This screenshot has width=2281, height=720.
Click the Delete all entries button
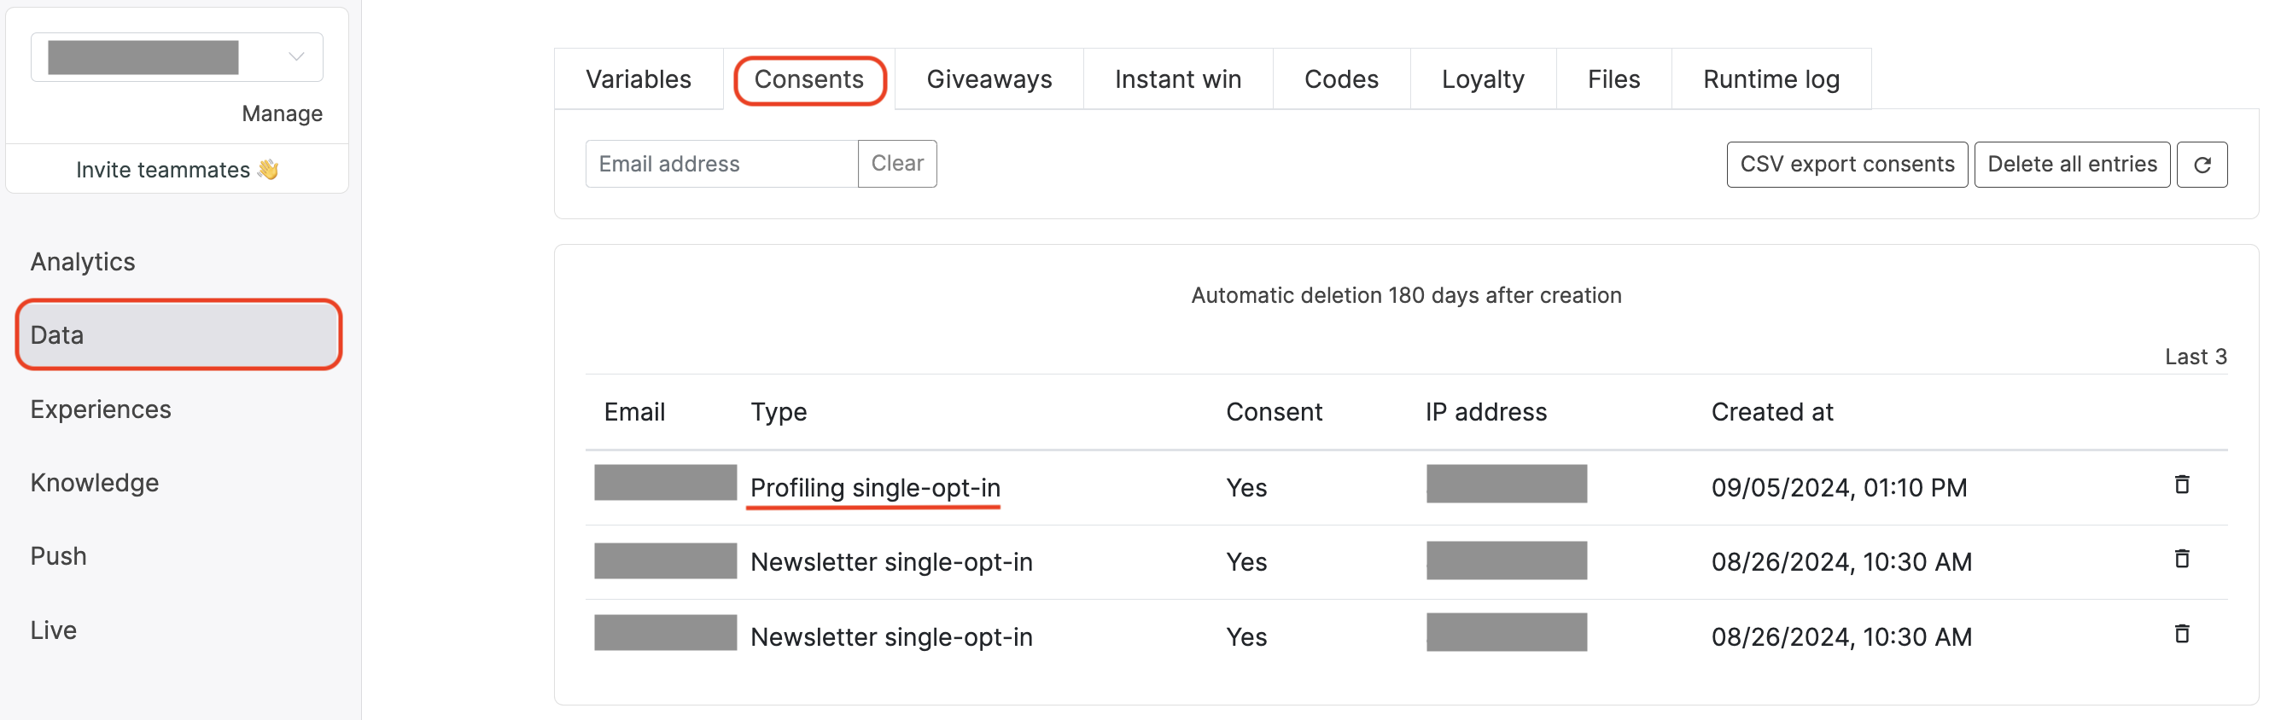[2071, 164]
